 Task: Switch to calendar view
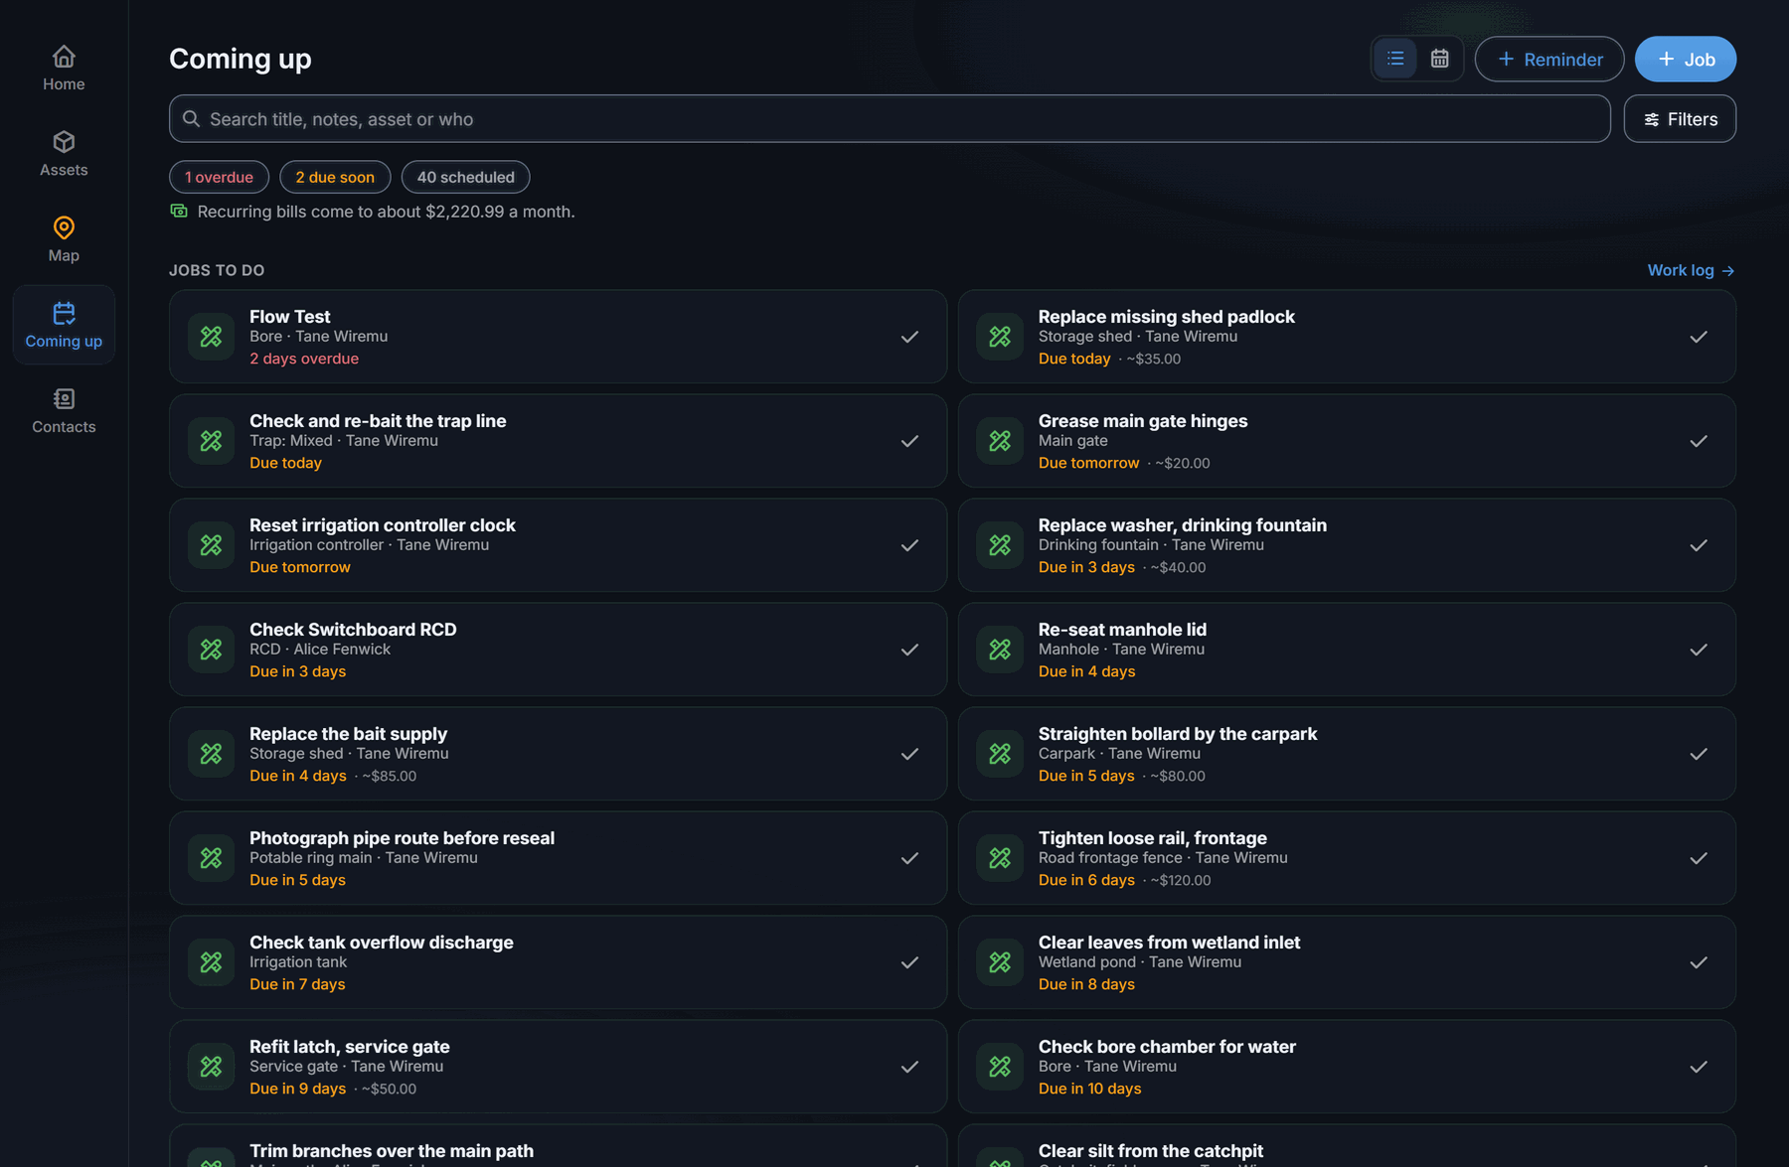pyautogui.click(x=1439, y=59)
